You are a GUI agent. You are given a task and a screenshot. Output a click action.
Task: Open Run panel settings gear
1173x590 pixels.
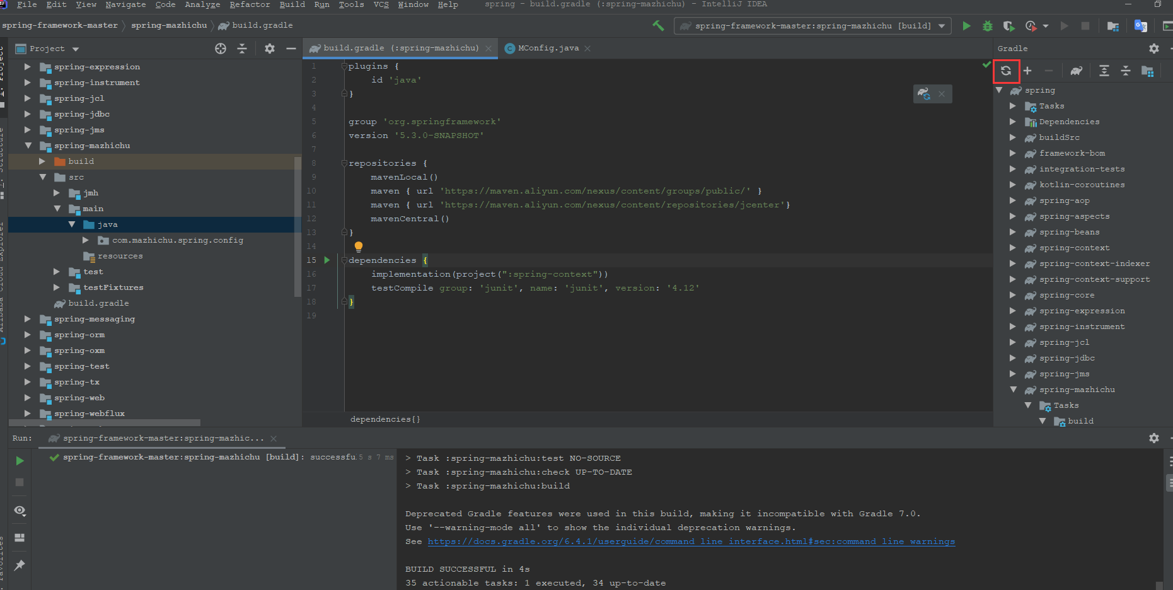pyautogui.click(x=1153, y=437)
